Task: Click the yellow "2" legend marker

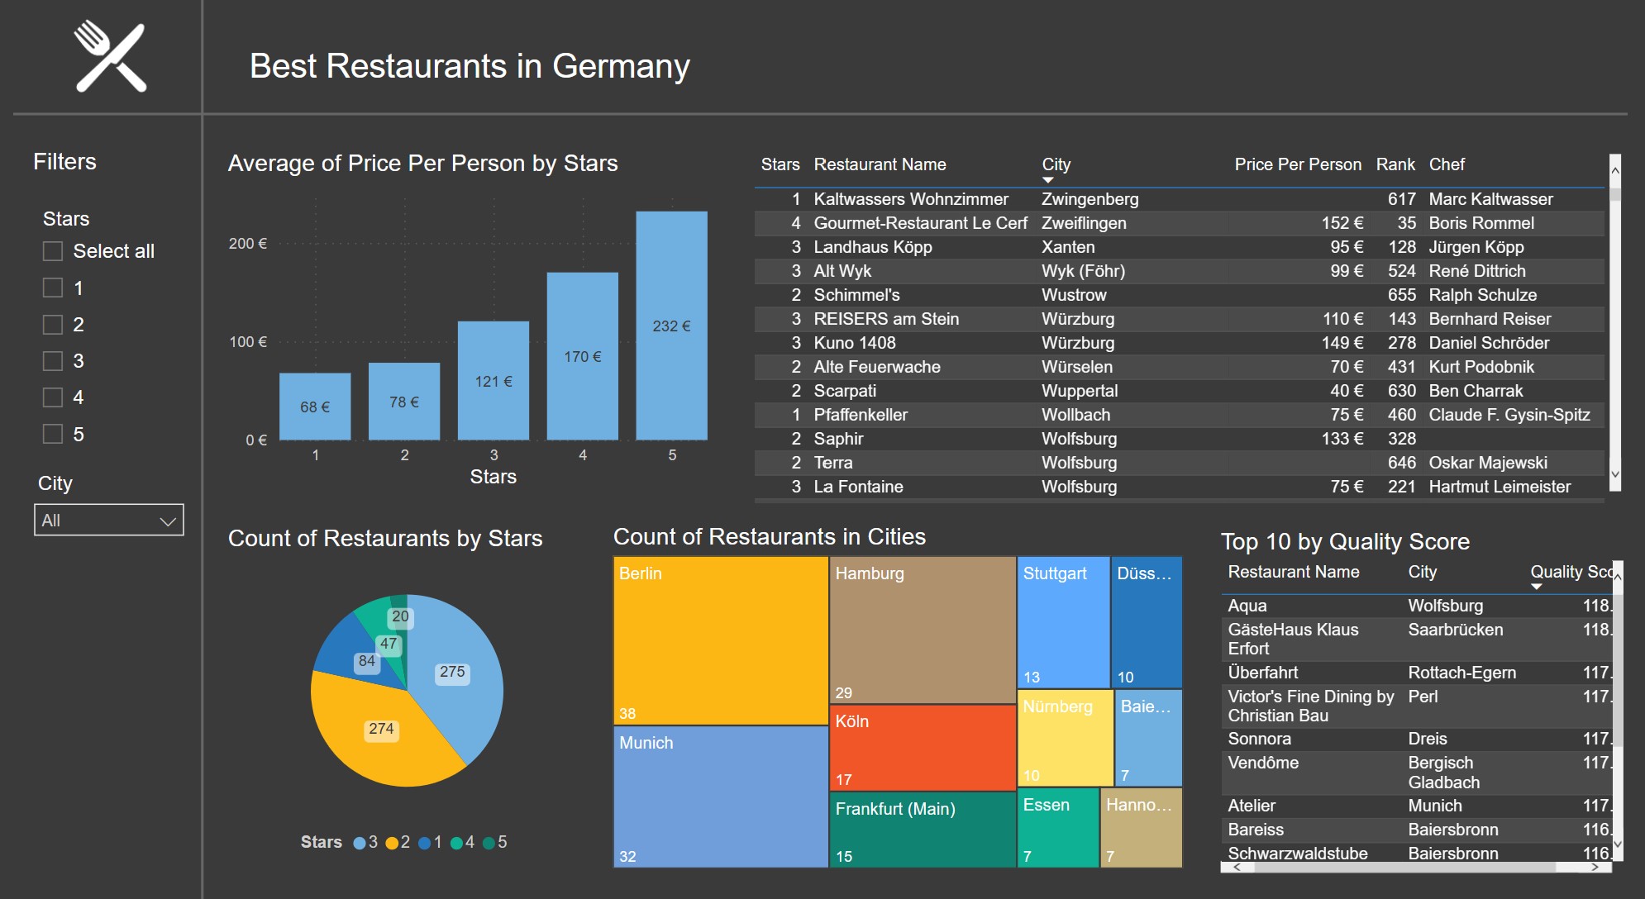Action: coord(391,842)
